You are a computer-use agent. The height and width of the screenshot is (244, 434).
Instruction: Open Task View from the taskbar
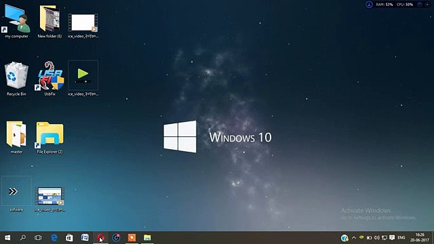(38, 238)
